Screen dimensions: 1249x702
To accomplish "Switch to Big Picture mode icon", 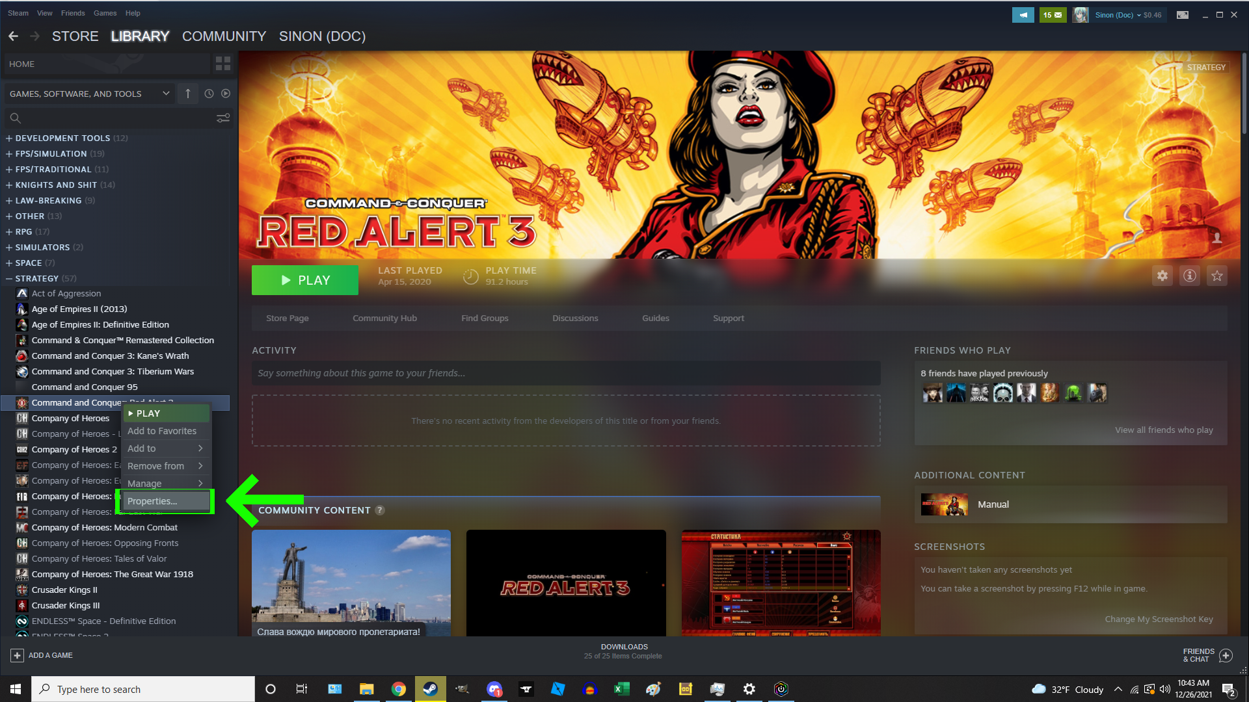I will click(1183, 15).
